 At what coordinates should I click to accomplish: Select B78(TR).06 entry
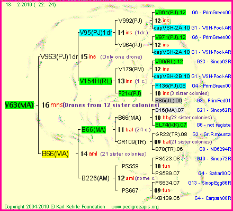coord(169,149)
